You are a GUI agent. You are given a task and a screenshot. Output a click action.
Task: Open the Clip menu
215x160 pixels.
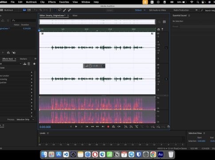[42, 2]
